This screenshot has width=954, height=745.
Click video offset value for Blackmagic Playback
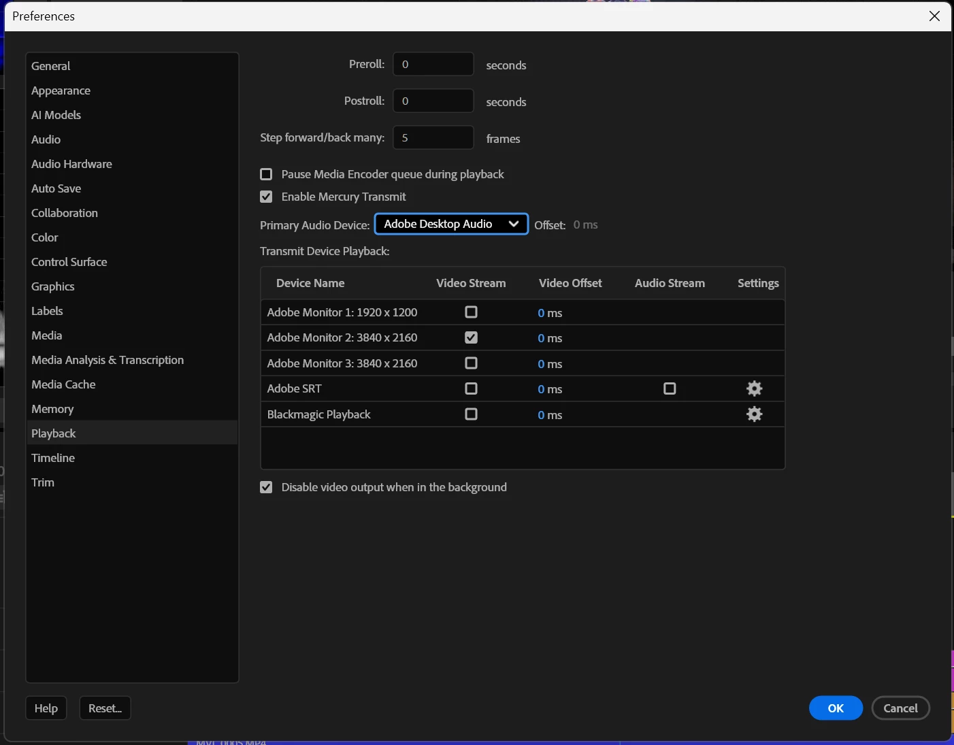(x=550, y=415)
